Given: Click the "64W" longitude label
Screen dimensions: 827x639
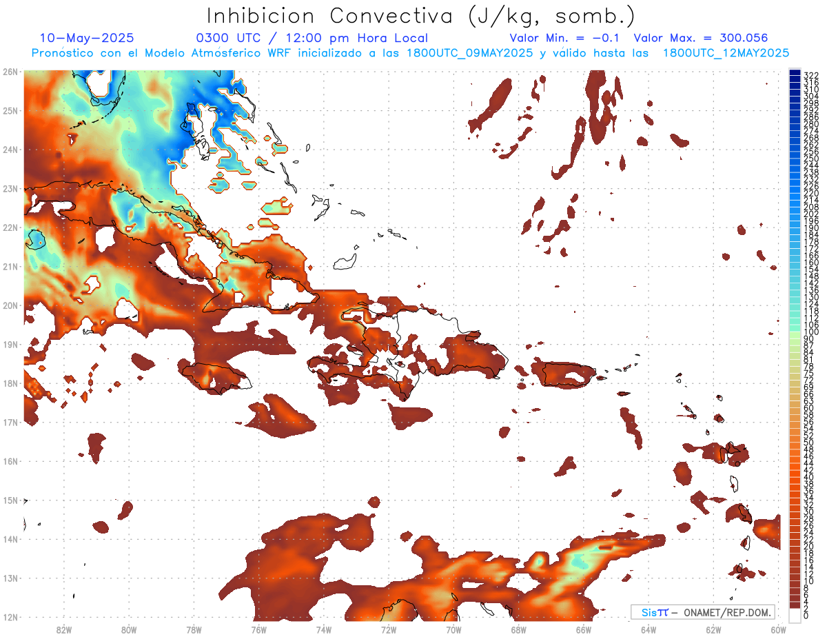Looking at the screenshot, I should (x=649, y=629).
